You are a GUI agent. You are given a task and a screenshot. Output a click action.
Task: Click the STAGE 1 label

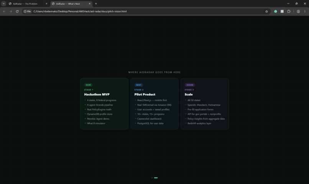(89, 90)
